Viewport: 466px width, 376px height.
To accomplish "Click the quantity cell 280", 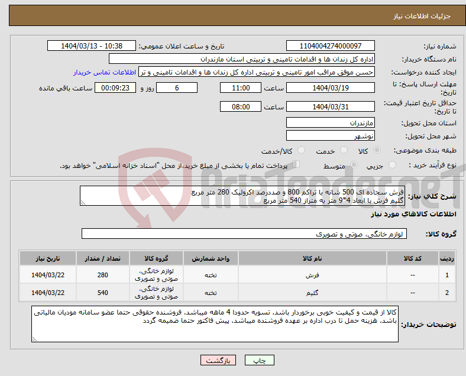I will click(102, 275).
